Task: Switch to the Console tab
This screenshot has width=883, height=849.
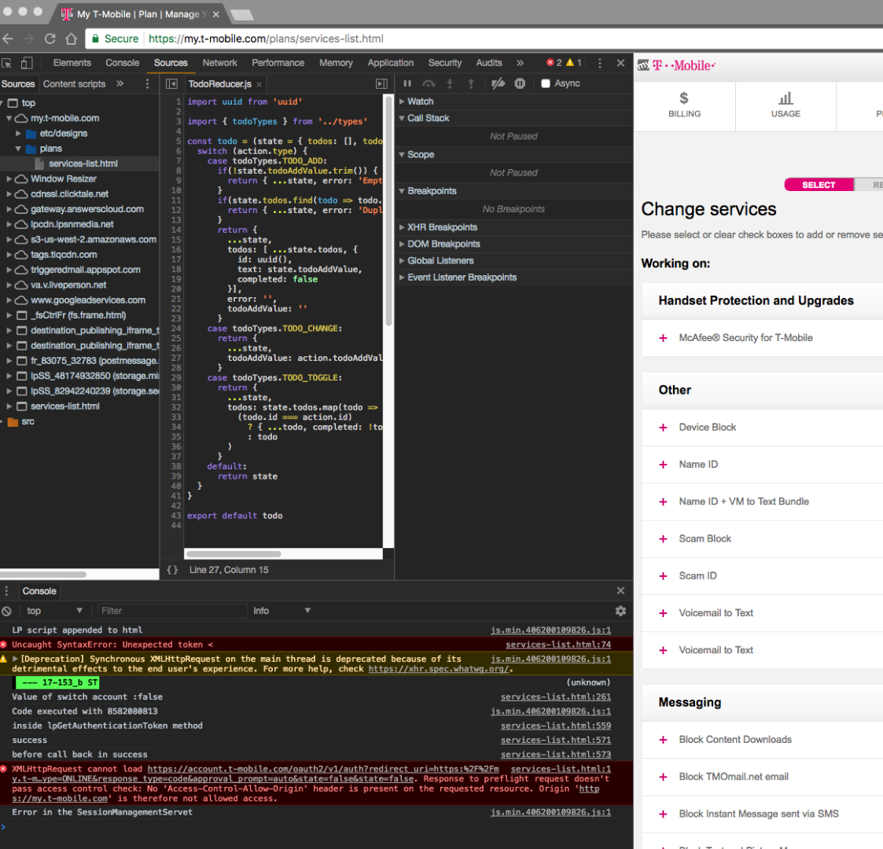Action: [x=122, y=63]
